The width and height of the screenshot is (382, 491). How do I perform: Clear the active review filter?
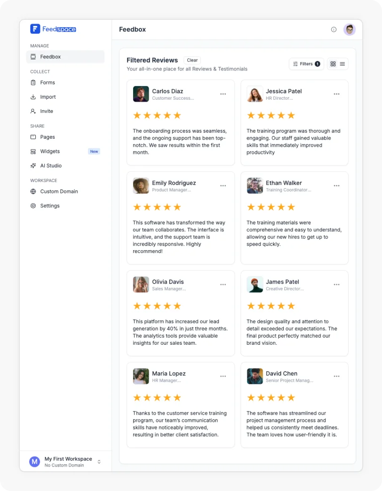tap(192, 60)
